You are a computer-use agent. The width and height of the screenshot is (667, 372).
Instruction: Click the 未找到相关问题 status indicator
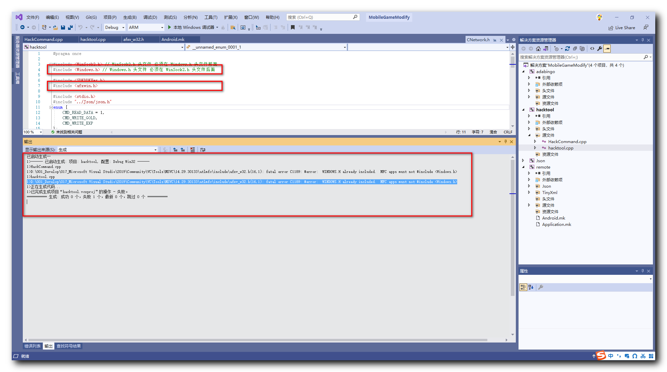coord(67,132)
